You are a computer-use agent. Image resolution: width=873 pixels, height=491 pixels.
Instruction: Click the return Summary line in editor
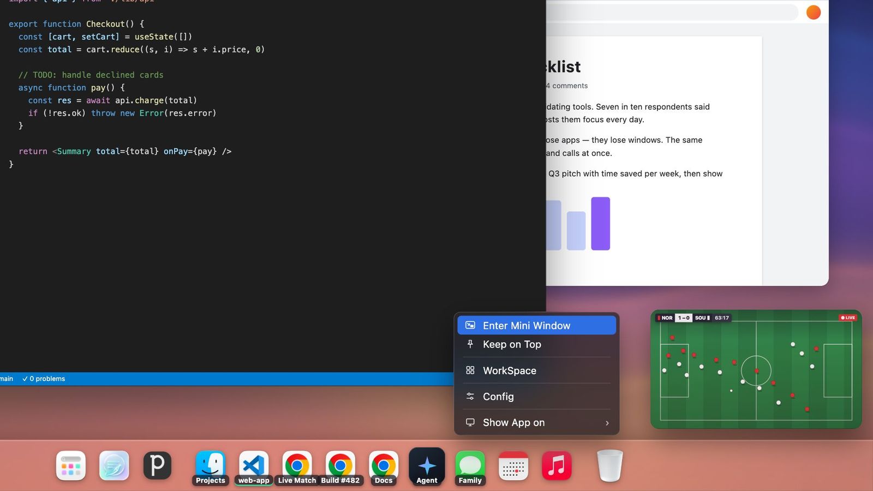125,151
